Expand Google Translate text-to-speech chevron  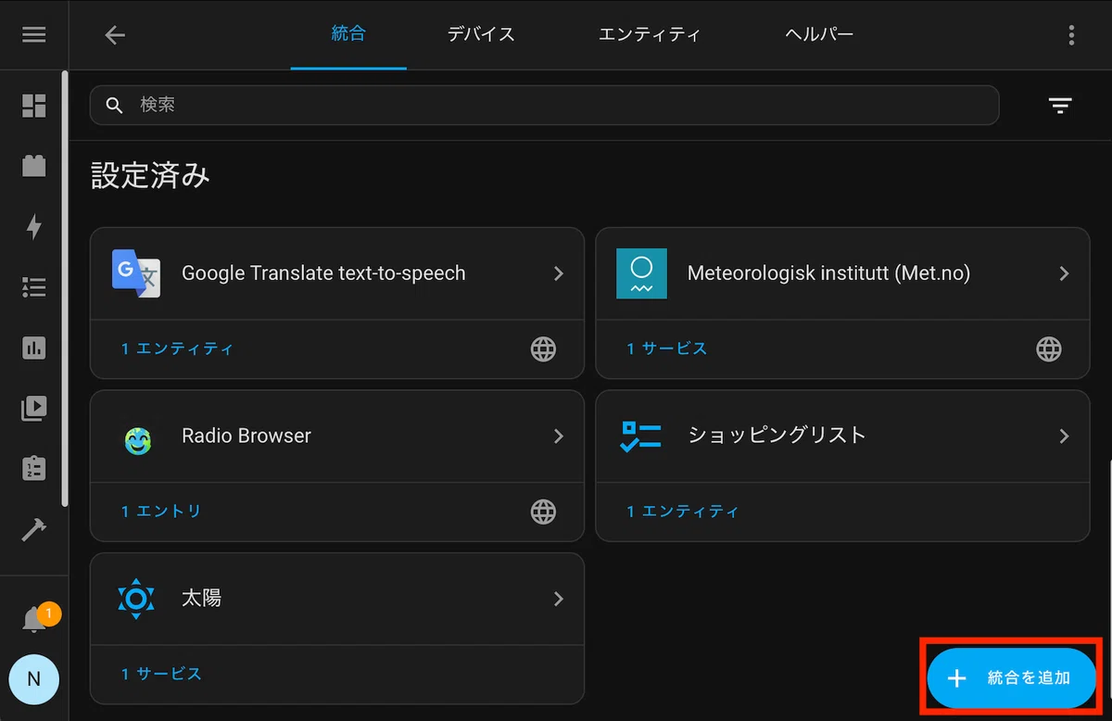559,273
